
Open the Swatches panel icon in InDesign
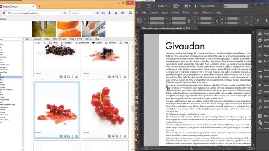click(260, 46)
